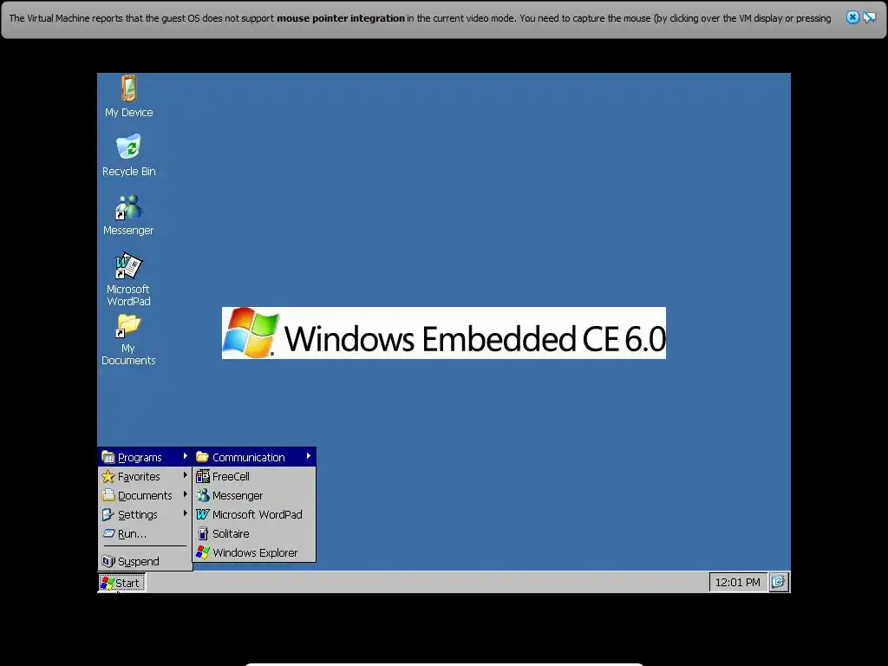Viewport: 888px width, 666px height.
Task: Click the Windows Explorer flag icon
Action: pos(203,552)
